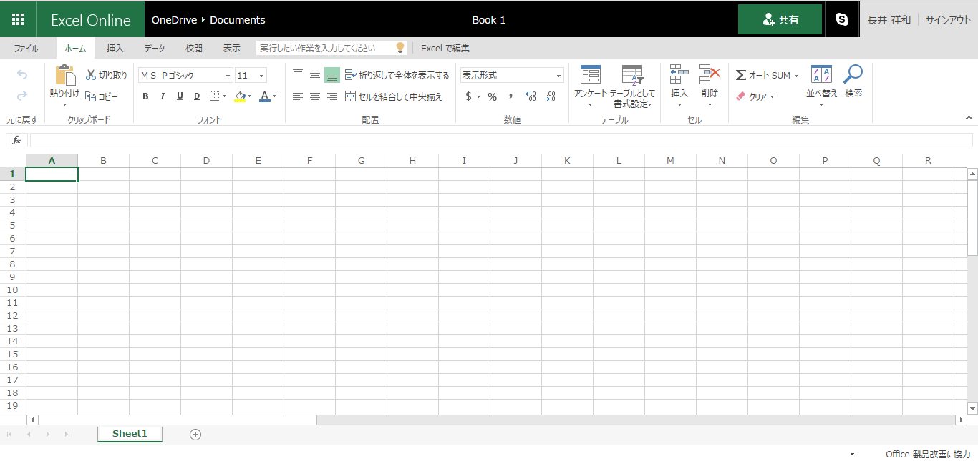Click the Paste clipboard icon

pyautogui.click(x=65, y=75)
